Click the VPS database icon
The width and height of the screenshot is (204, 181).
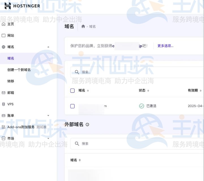point(3,104)
